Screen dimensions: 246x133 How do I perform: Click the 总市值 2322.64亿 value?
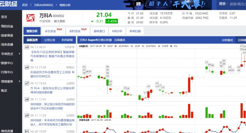coord(202,13)
